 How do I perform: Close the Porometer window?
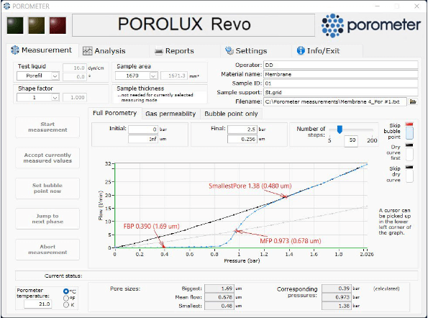coord(416,6)
